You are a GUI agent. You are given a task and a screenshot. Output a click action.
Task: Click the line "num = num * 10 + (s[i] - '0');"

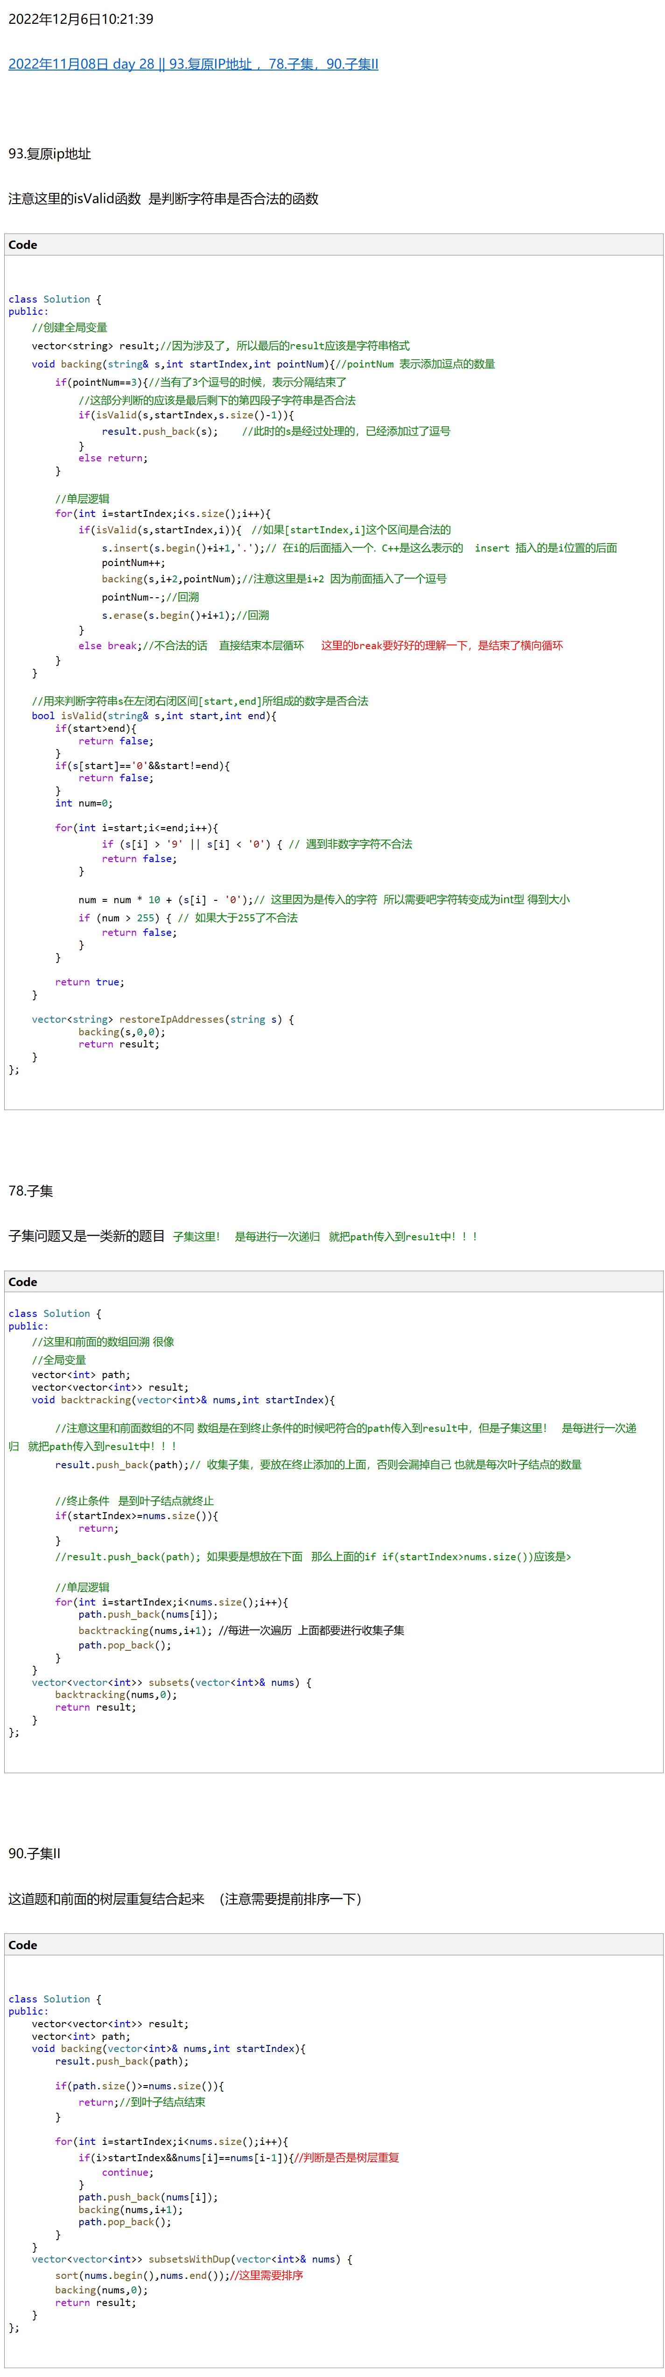coord(165,900)
